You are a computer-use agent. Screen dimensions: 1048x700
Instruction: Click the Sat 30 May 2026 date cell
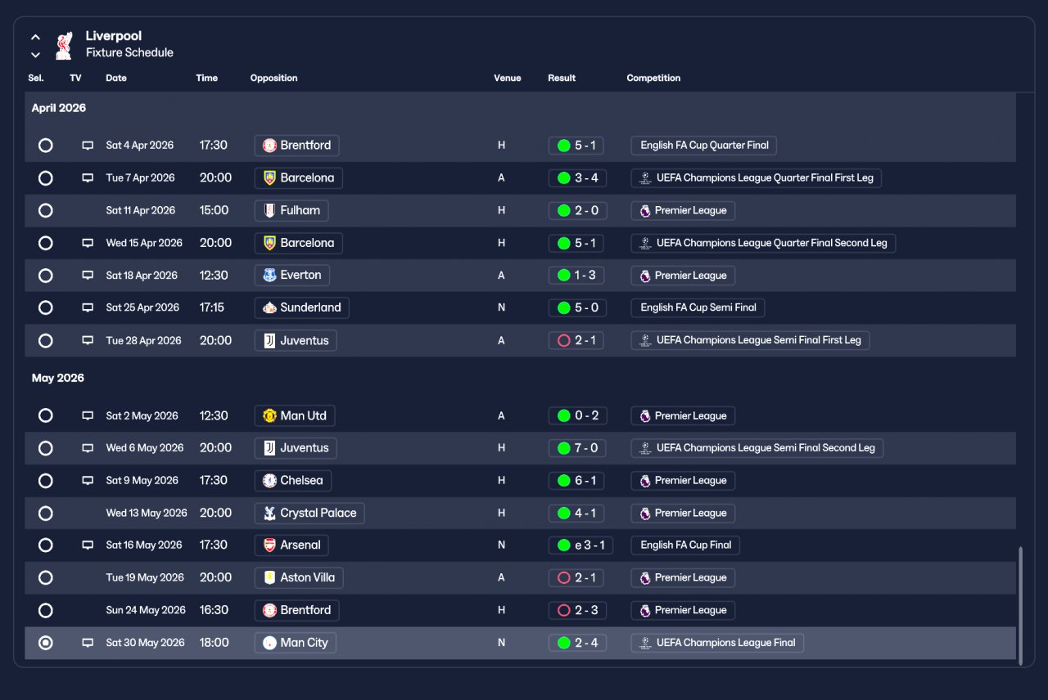(146, 643)
